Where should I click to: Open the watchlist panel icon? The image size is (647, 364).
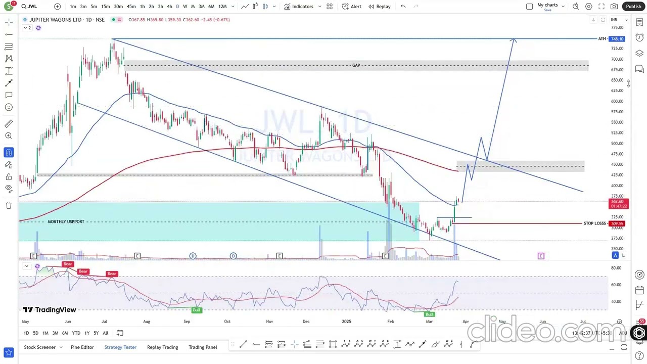tap(639, 22)
